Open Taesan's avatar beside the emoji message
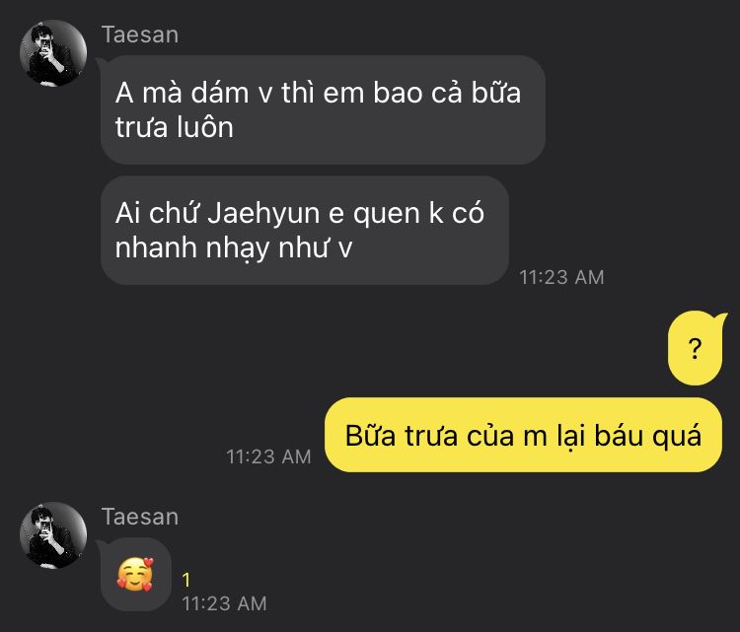740x632 pixels. pyautogui.click(x=53, y=535)
